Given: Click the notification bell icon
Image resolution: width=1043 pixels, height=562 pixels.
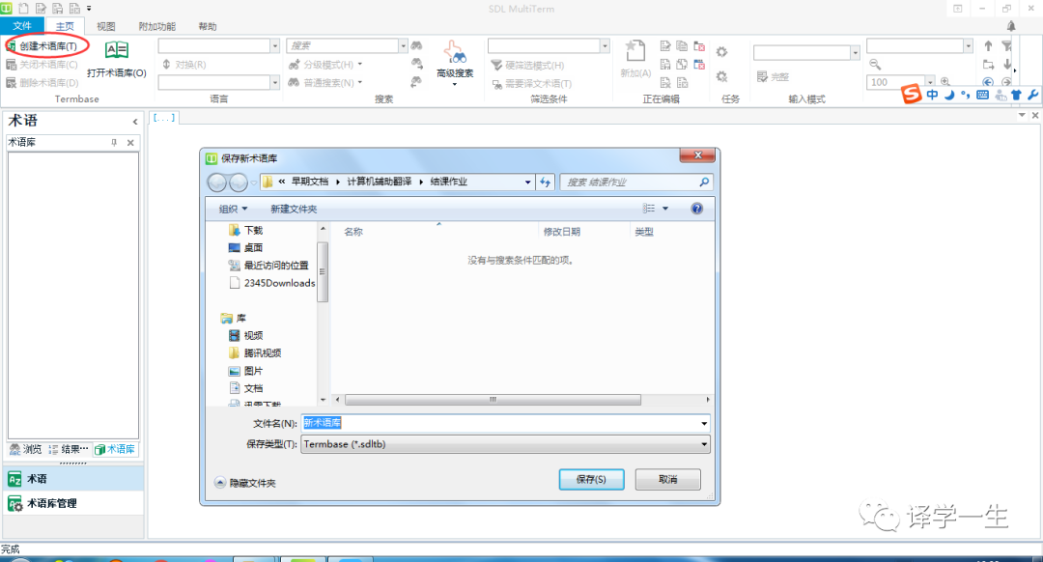Looking at the screenshot, I should coord(1011,26).
